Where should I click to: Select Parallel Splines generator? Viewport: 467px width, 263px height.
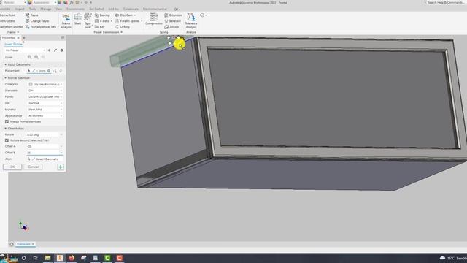coord(128,21)
